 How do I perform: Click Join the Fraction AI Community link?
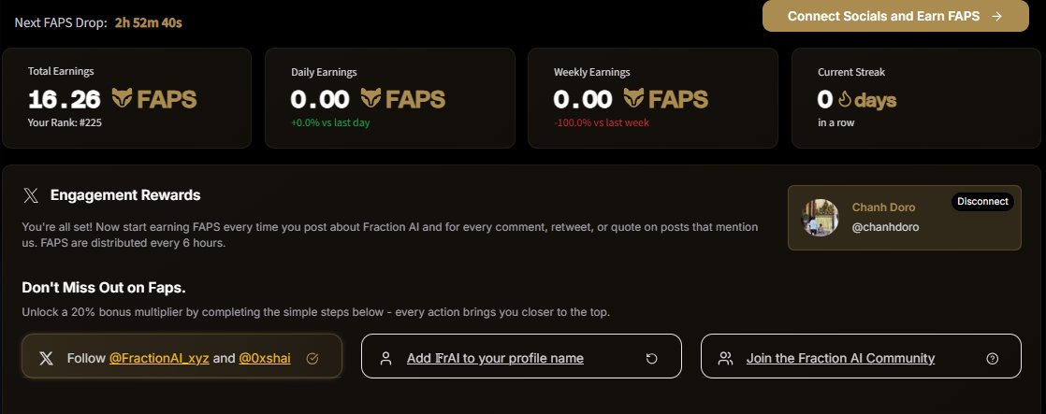(x=840, y=359)
